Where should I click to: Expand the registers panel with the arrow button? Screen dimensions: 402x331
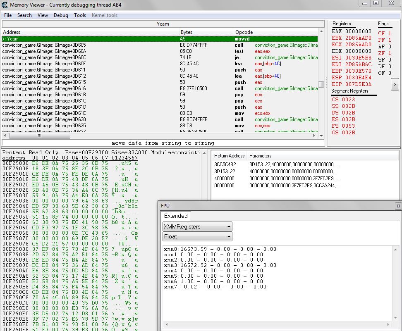click(395, 84)
